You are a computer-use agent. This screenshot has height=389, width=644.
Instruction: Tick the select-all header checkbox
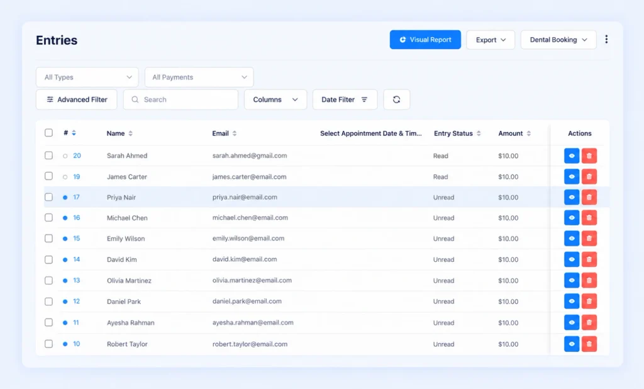pyautogui.click(x=48, y=132)
